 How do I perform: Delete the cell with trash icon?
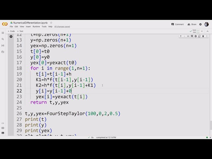(x=203, y=36)
